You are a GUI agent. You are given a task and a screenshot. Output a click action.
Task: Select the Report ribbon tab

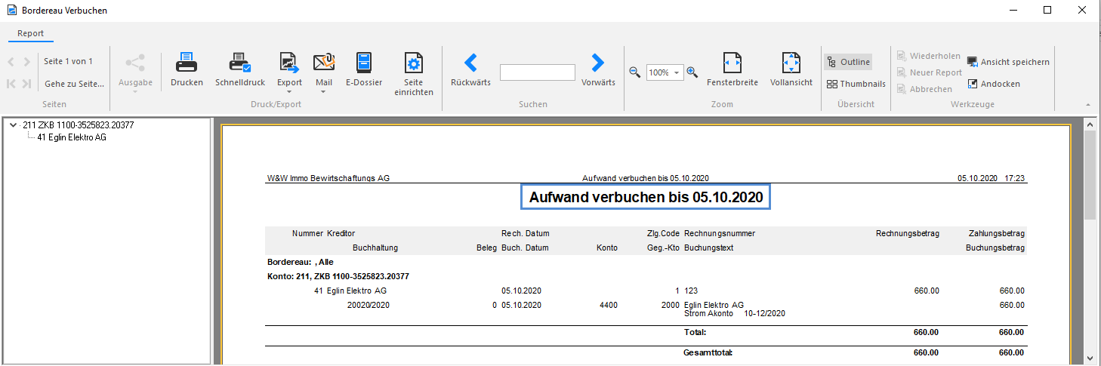click(x=31, y=33)
